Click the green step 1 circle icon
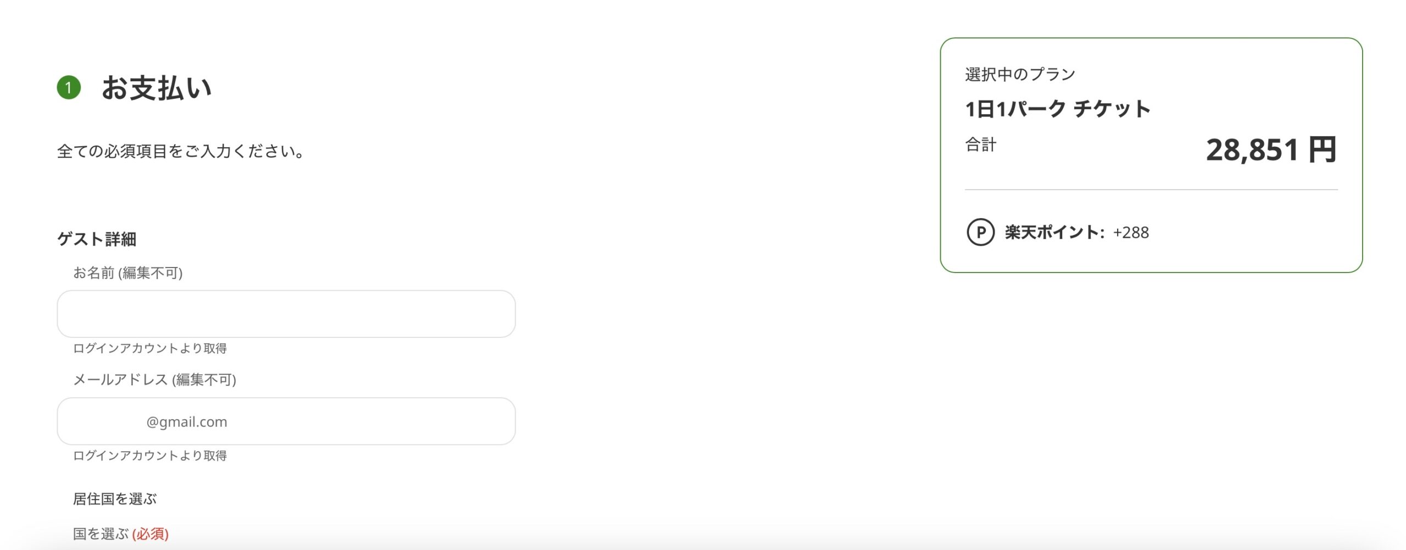Image resolution: width=1406 pixels, height=550 pixels. tap(69, 87)
